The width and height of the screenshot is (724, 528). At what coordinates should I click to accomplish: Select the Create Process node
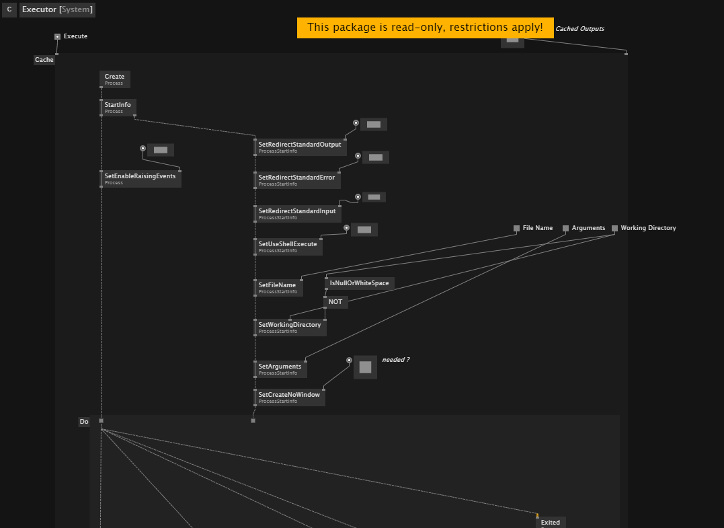(115, 79)
